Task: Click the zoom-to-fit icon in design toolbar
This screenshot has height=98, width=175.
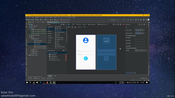Action: coord(121,24)
